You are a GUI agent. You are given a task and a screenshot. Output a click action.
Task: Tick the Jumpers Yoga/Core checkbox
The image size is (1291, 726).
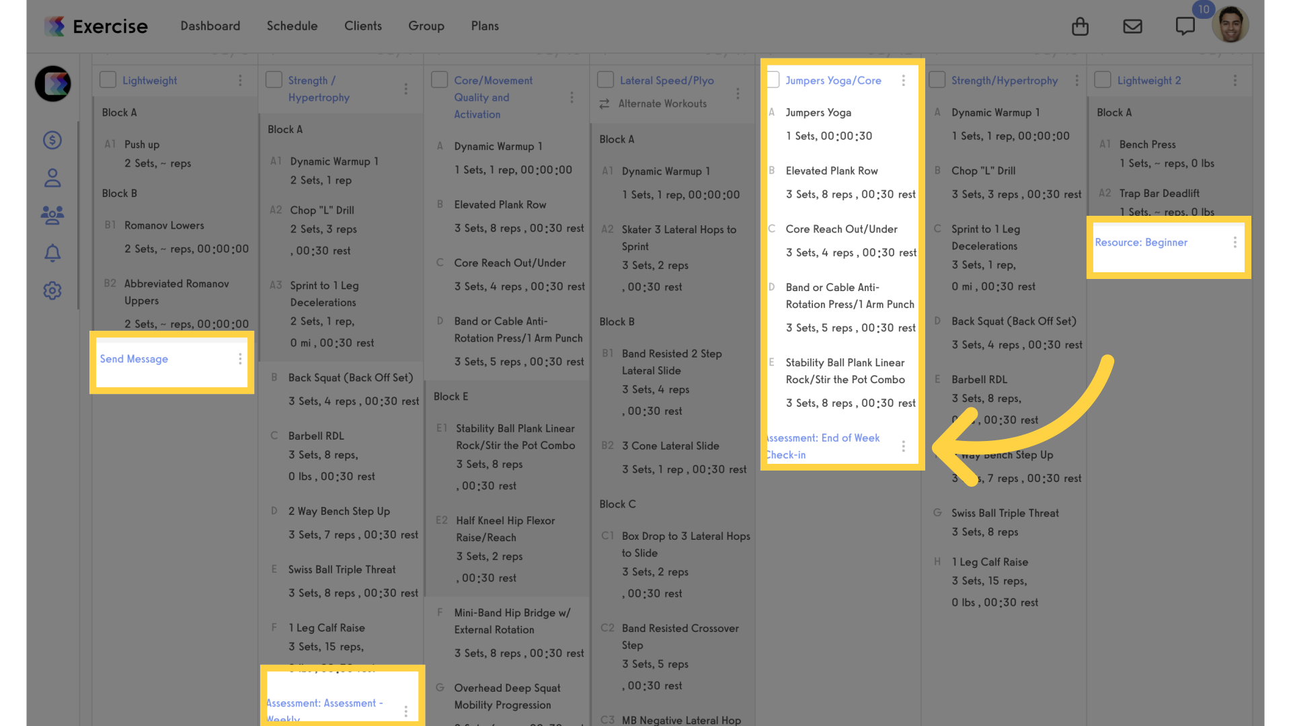tap(773, 79)
